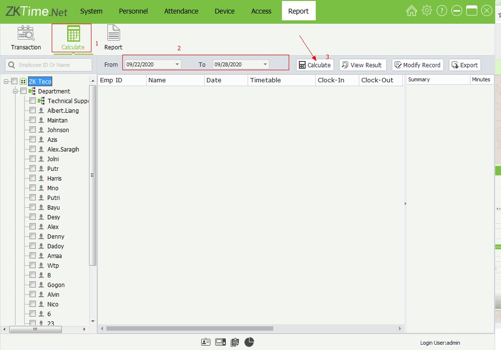The height and width of the screenshot is (350, 501).
Task: Open the pie chart icon in status bar
Action: tap(249, 342)
